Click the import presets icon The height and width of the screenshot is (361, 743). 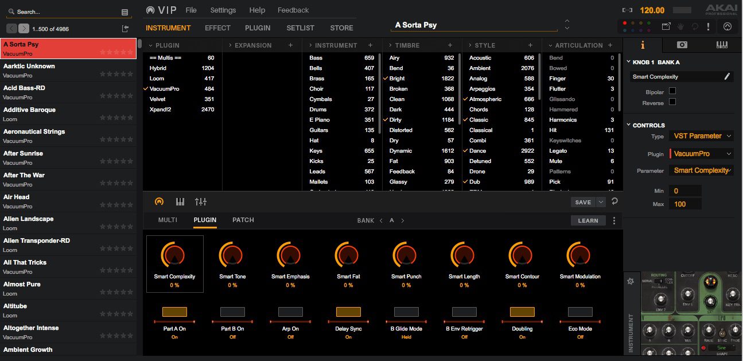pos(126,29)
